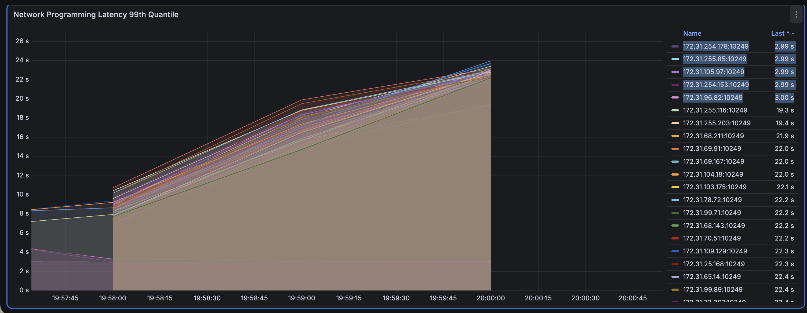The width and height of the screenshot is (807, 313).
Task: Sort legend by Name column
Action: (x=692, y=34)
